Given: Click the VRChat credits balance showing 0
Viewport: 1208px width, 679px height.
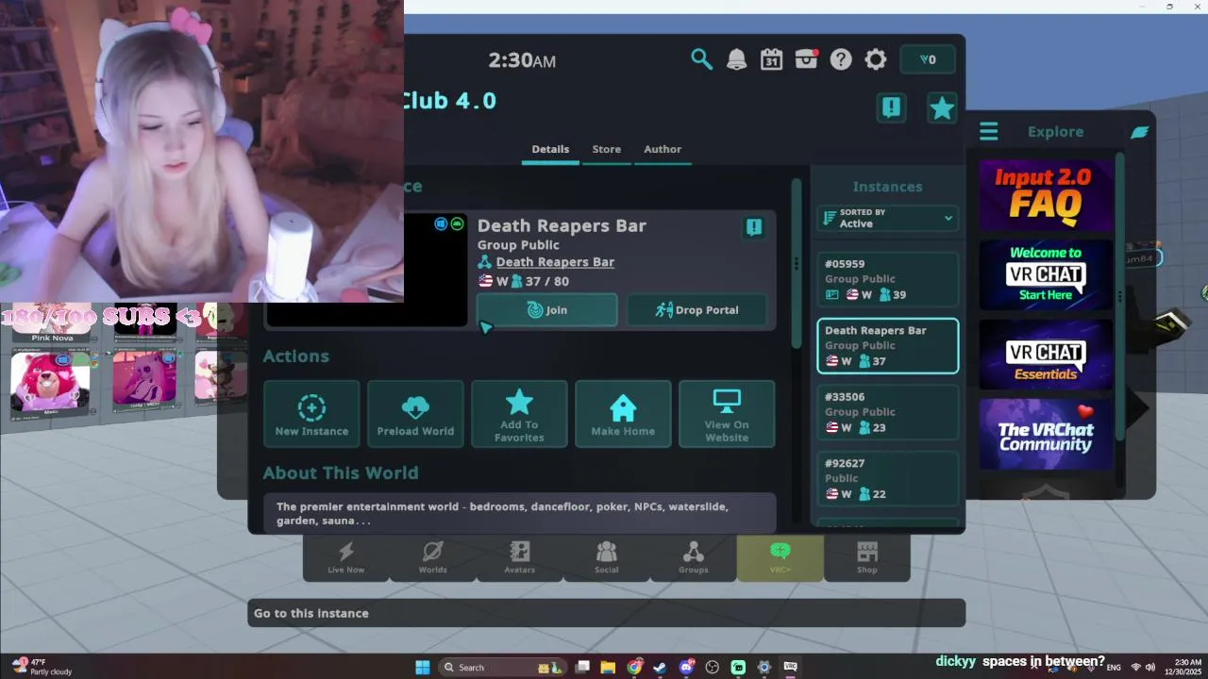Looking at the screenshot, I should point(928,59).
